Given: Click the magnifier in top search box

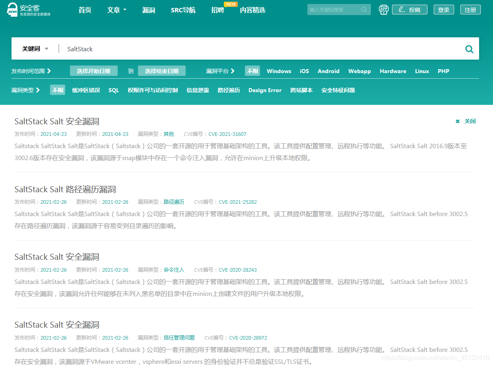Looking at the screenshot, I should point(364,10).
